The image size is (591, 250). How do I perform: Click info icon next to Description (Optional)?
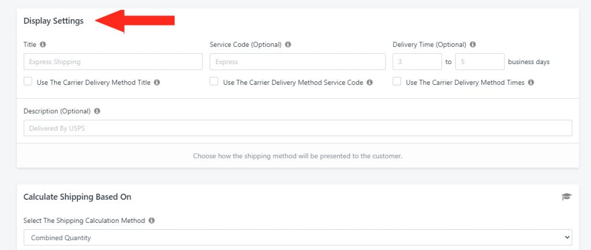pos(97,111)
